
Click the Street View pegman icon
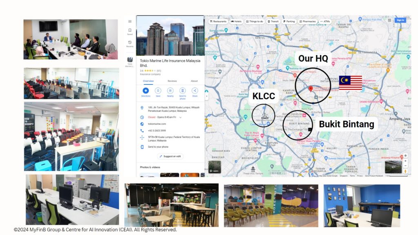click(x=405, y=171)
